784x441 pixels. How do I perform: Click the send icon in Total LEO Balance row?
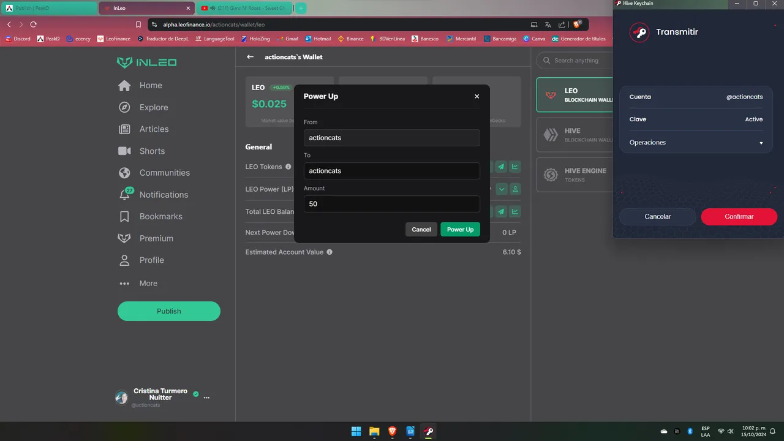(x=502, y=212)
